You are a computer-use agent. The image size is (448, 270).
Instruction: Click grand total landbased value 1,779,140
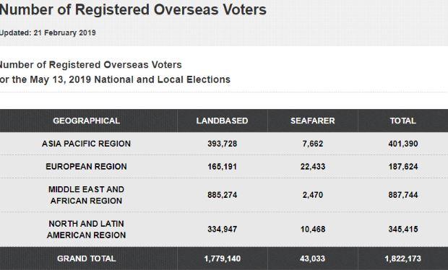pos(223,258)
